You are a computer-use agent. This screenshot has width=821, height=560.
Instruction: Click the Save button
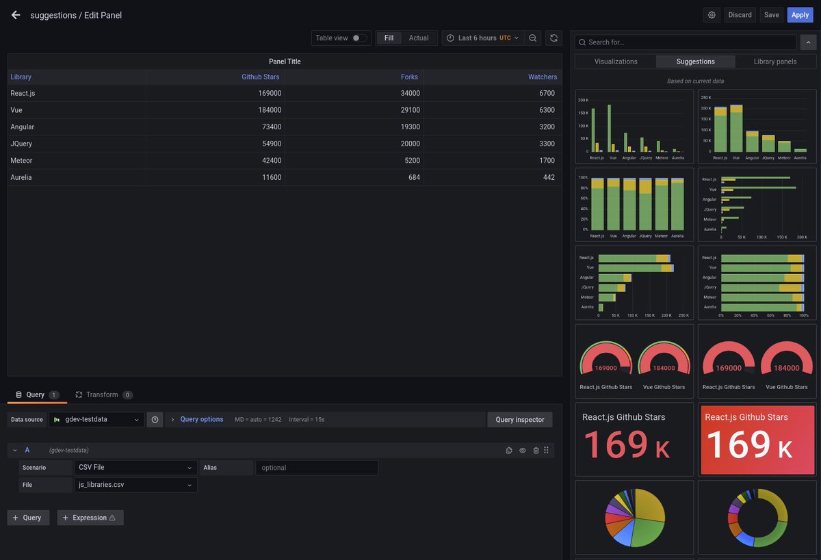[x=772, y=15]
